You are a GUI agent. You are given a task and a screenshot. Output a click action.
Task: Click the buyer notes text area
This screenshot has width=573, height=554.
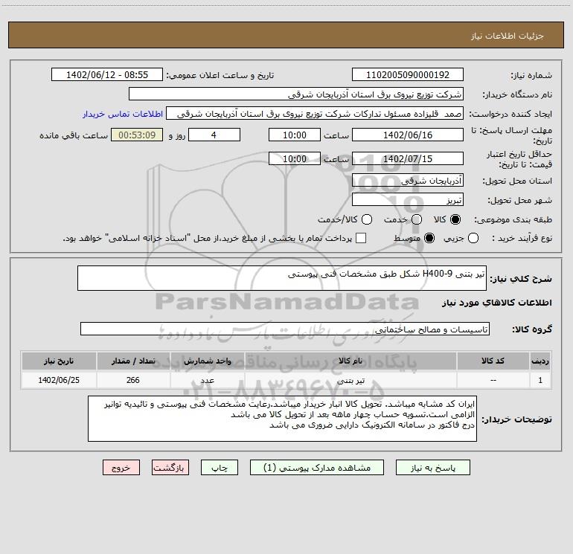click(x=282, y=419)
